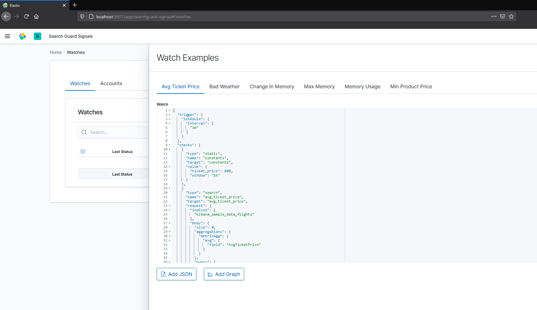This screenshot has height=310, width=537.
Task: Collapse the schedule block at line 3
Action: 170,119
